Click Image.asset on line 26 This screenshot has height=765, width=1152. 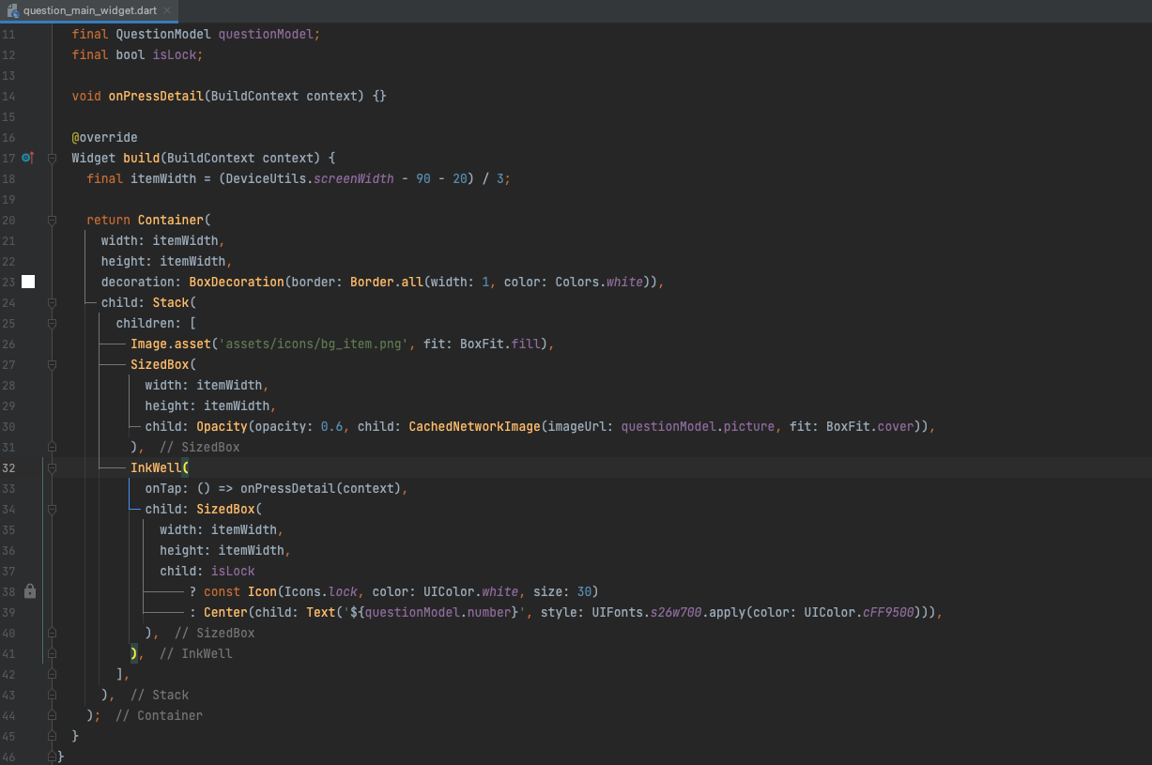point(171,344)
